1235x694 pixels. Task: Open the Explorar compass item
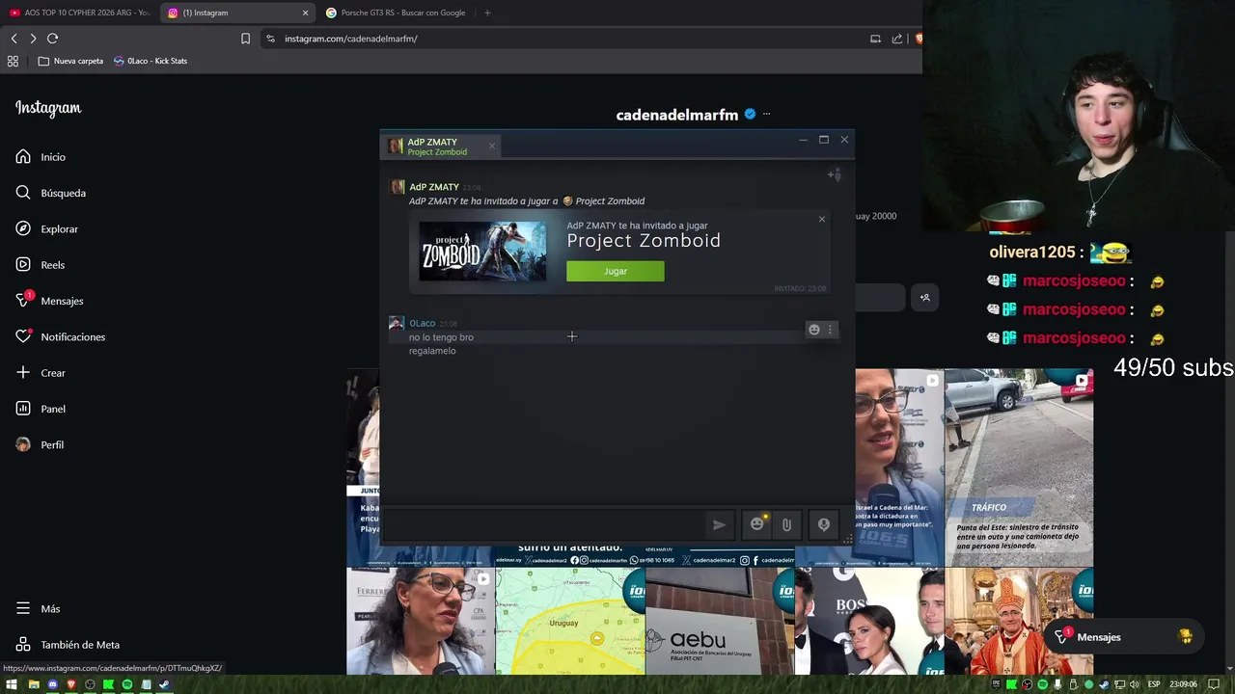click(x=46, y=228)
